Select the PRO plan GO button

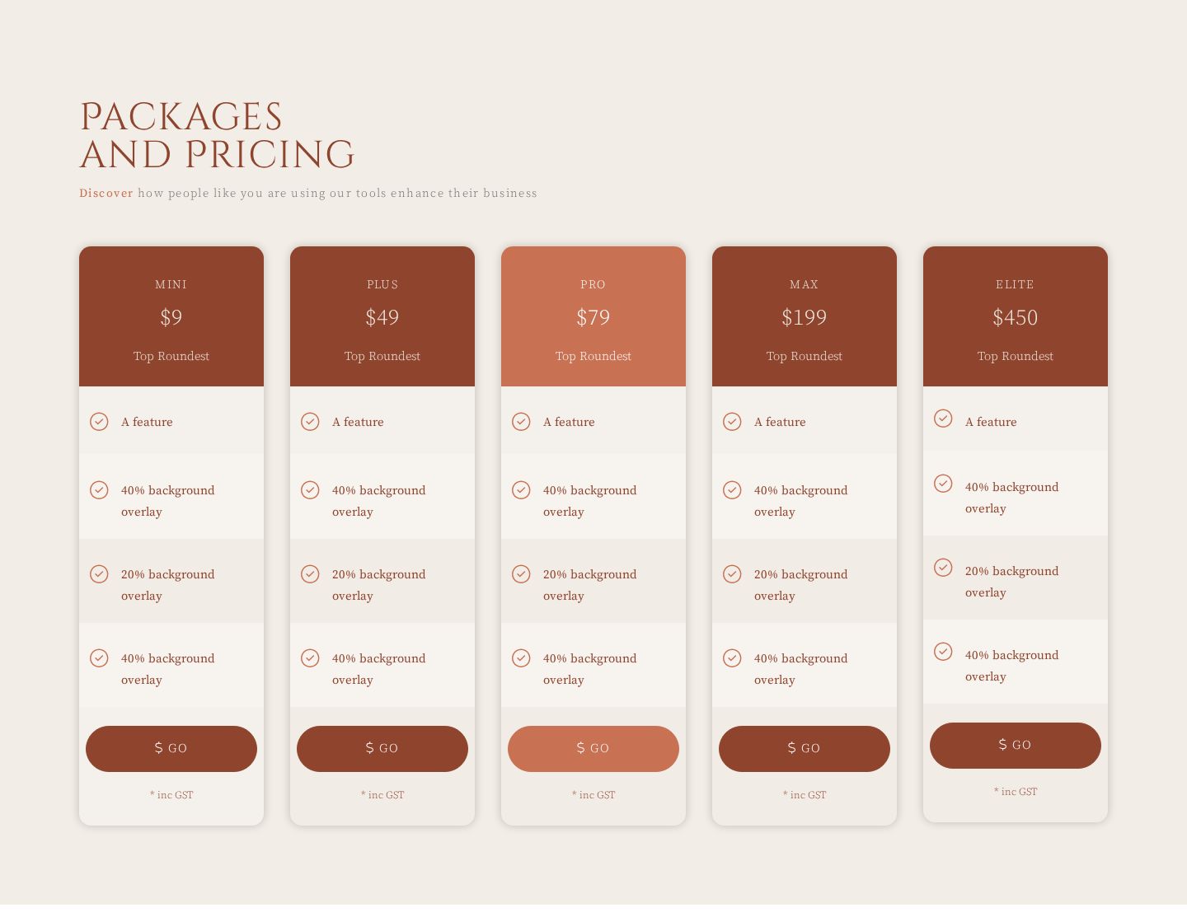pyautogui.click(x=593, y=749)
